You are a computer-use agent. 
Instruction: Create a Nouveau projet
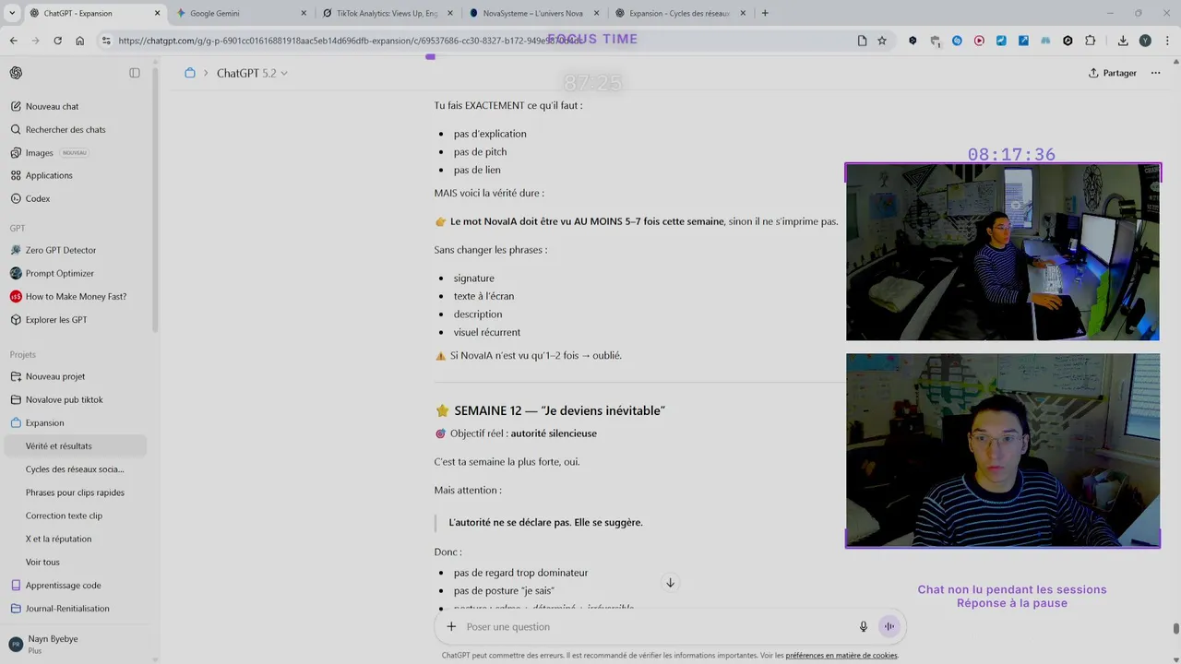click(x=55, y=376)
